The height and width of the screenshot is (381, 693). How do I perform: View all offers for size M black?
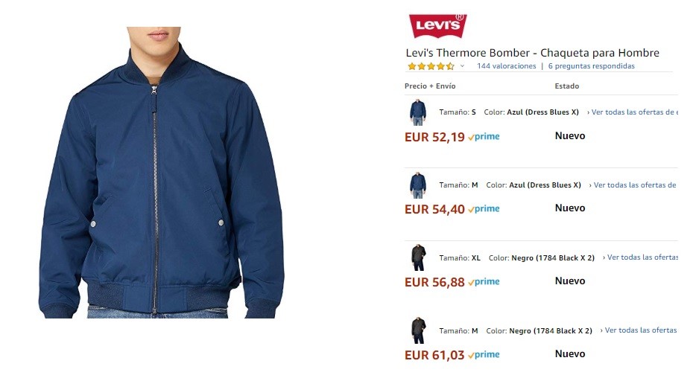(x=639, y=330)
